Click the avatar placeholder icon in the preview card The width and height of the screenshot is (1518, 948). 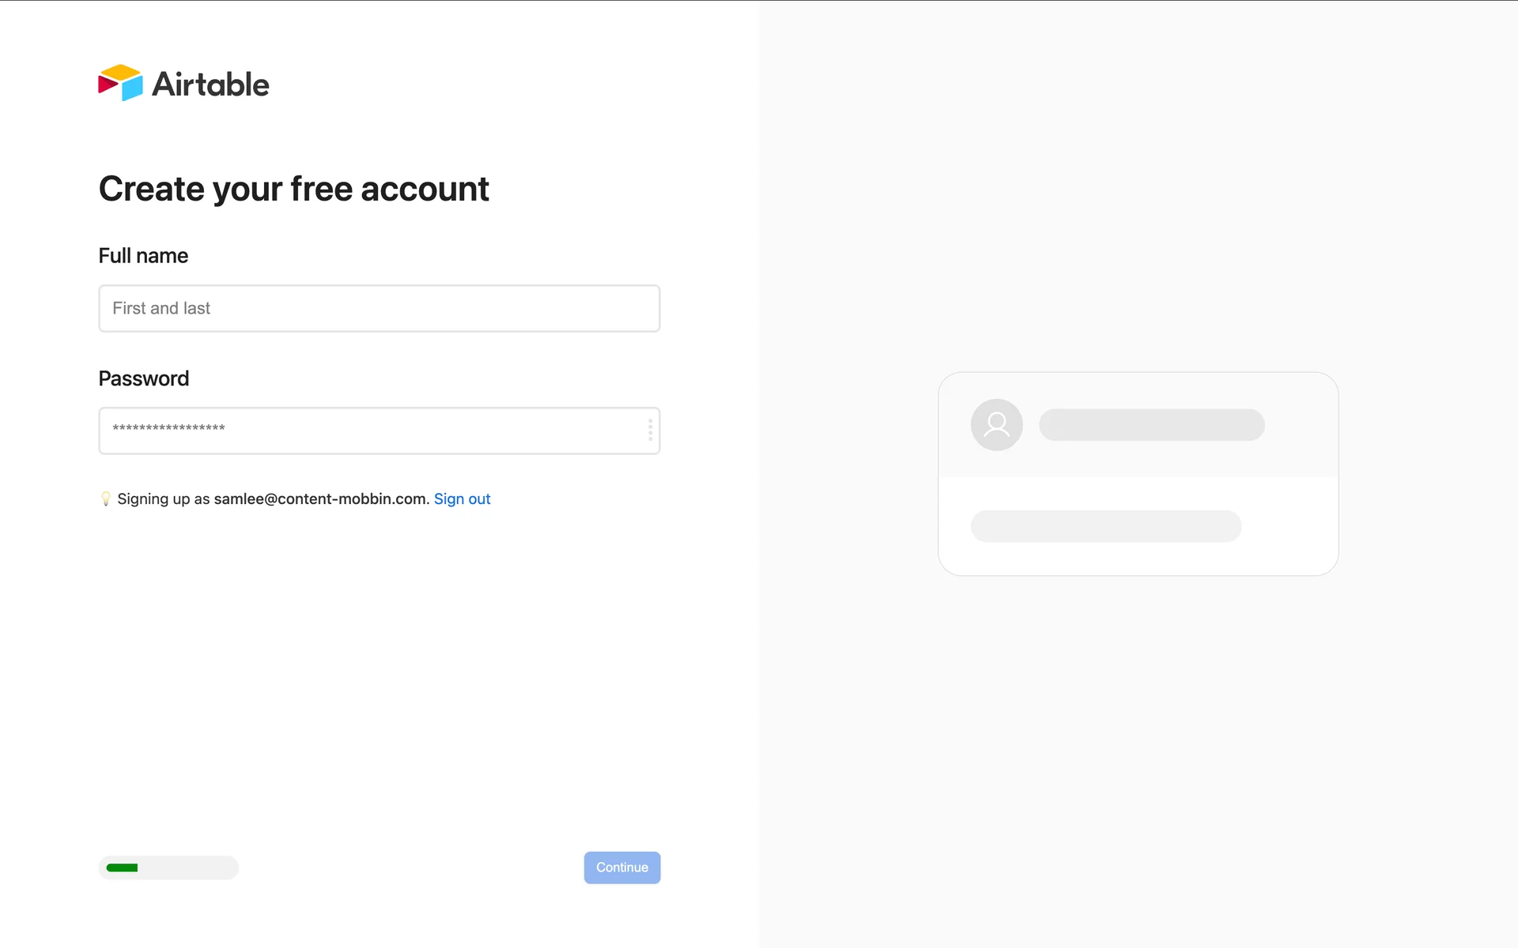point(996,425)
